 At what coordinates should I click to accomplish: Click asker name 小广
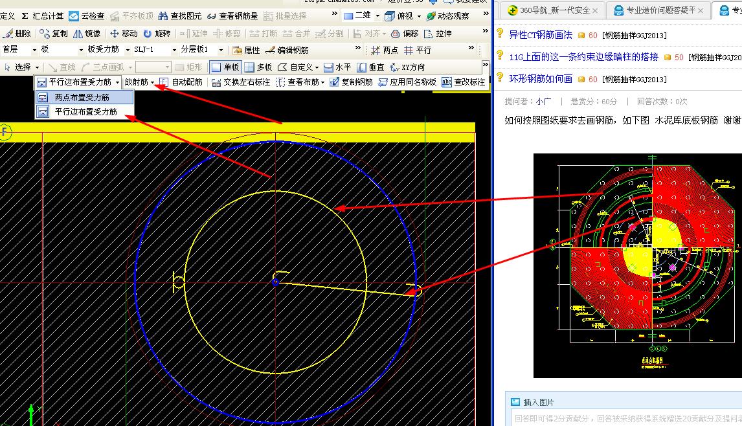(x=543, y=101)
